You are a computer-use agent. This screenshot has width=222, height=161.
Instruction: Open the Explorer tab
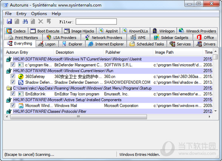point(72,44)
